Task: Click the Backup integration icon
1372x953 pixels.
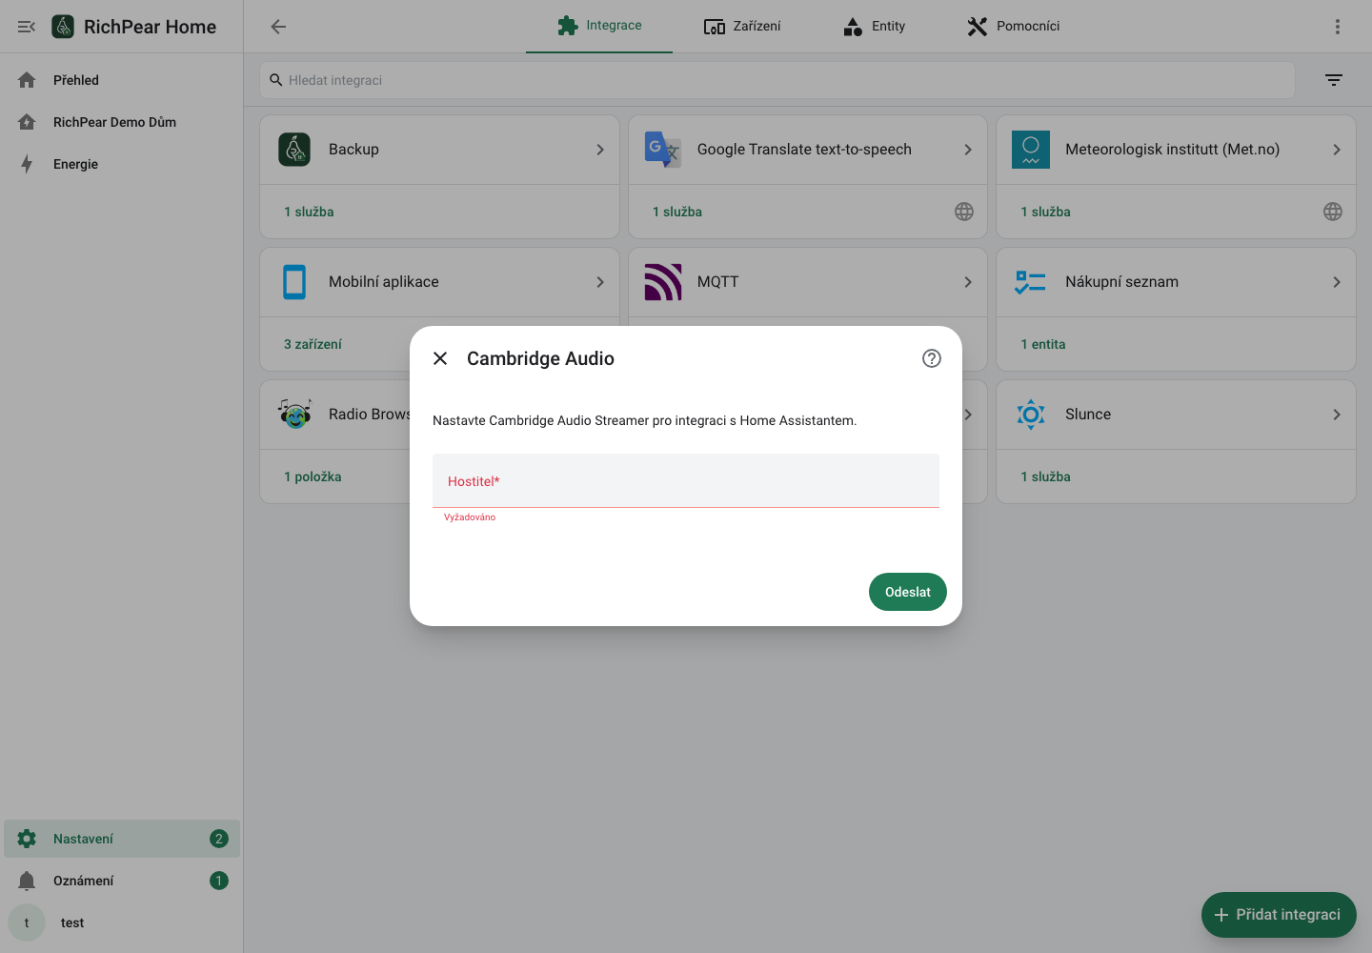Action: click(x=294, y=150)
